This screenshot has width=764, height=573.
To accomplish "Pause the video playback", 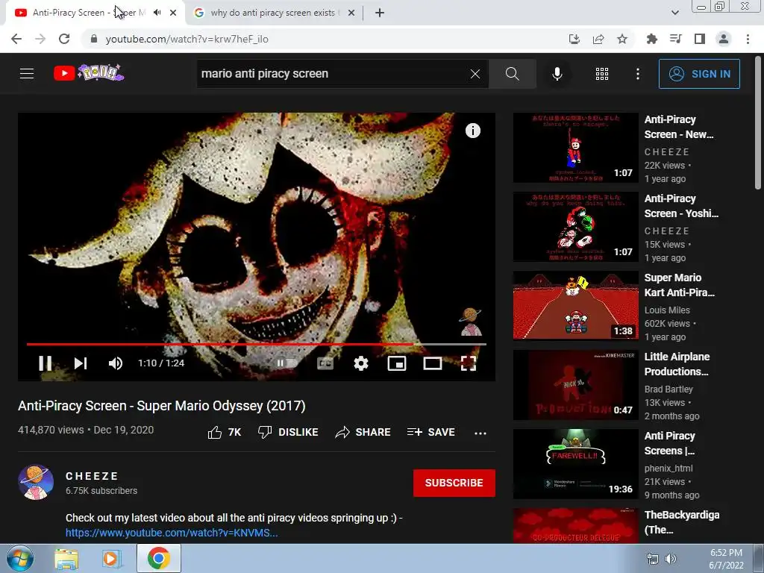I will [46, 363].
